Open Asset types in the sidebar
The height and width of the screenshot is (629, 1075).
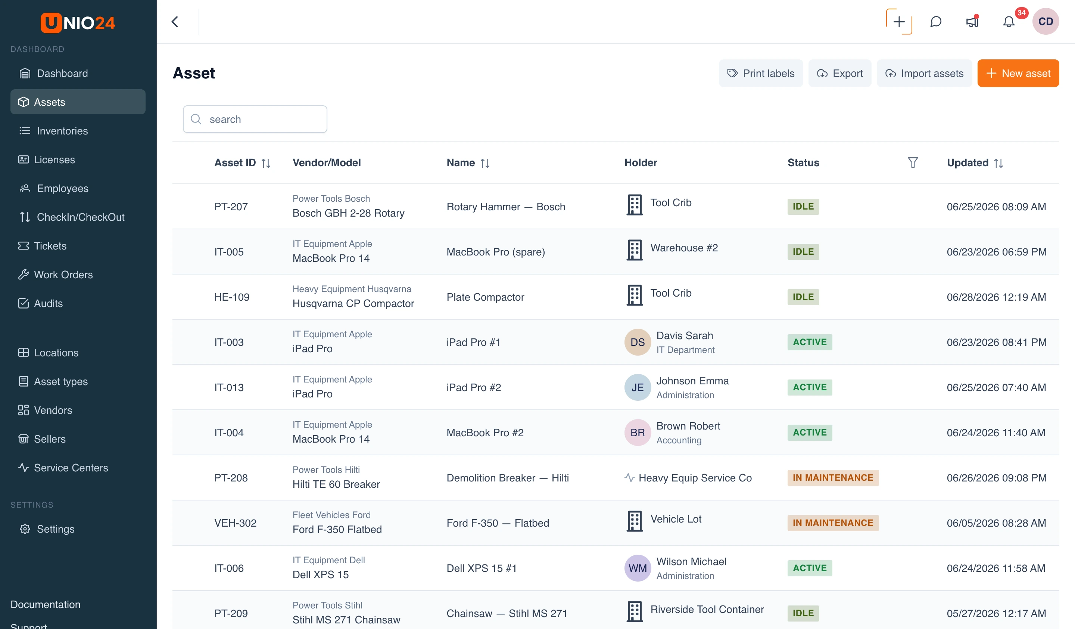coord(78,381)
